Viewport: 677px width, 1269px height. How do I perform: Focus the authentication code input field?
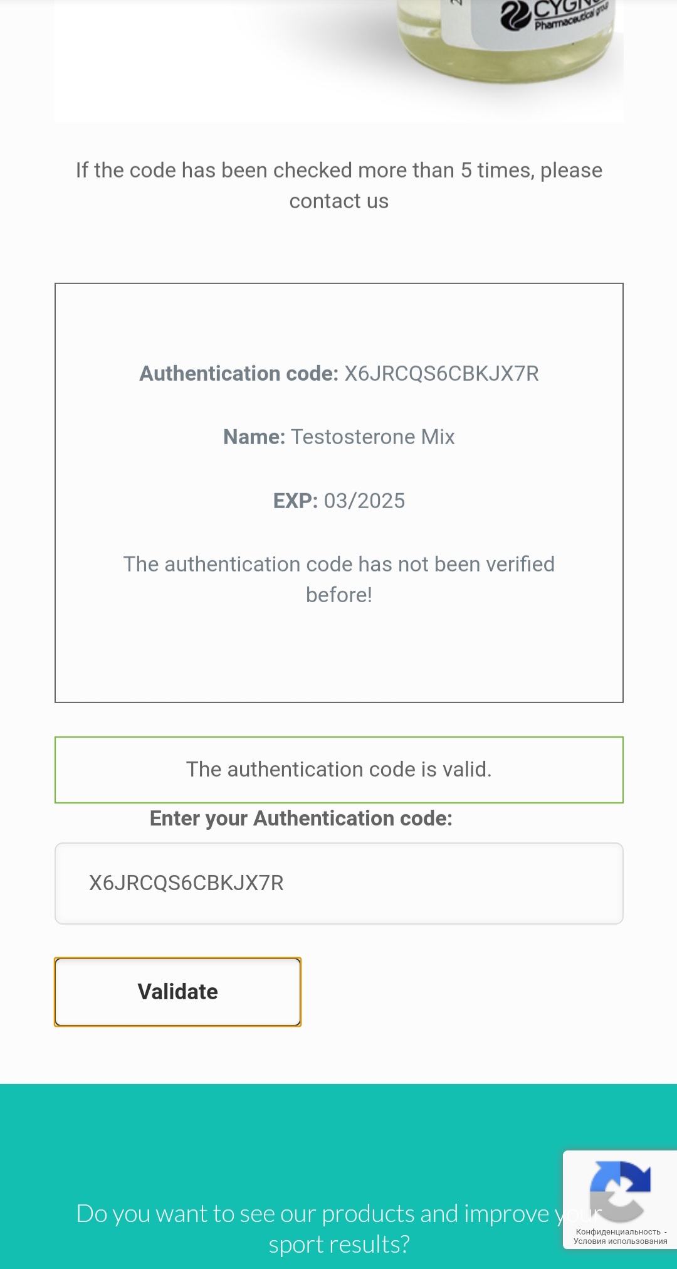click(x=338, y=883)
